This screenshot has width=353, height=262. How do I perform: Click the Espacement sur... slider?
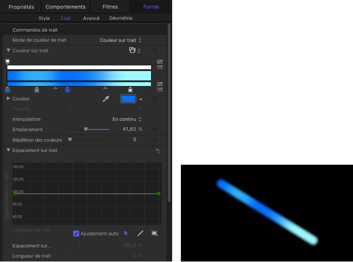pos(89,245)
